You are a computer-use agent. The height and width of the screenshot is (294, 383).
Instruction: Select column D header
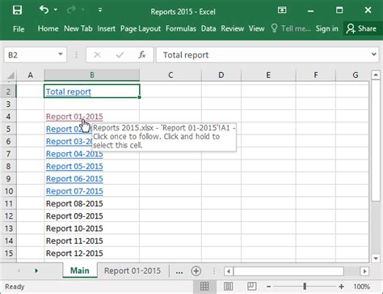point(221,75)
